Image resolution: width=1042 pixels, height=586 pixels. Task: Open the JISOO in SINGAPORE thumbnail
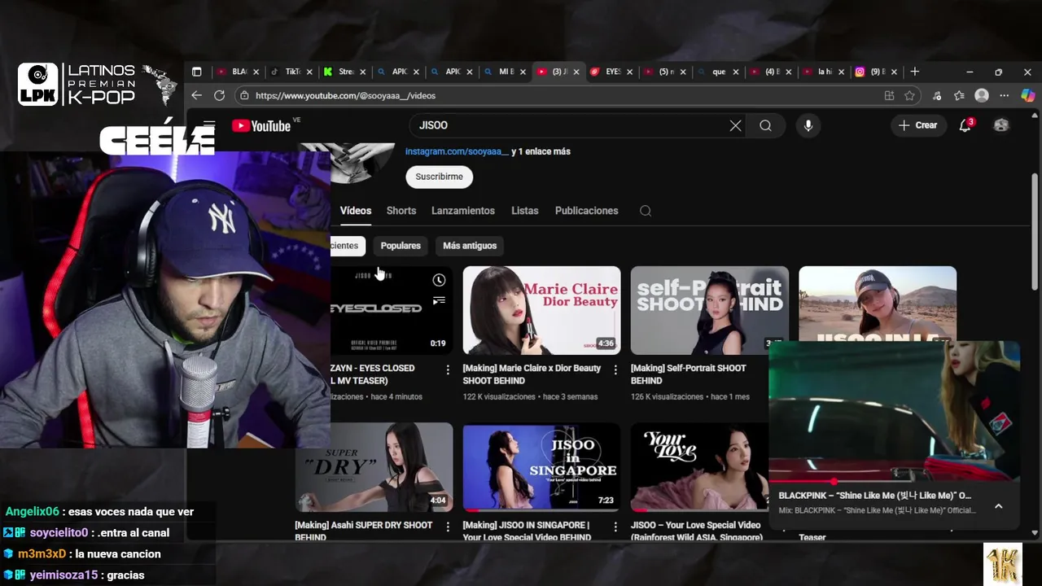click(541, 467)
